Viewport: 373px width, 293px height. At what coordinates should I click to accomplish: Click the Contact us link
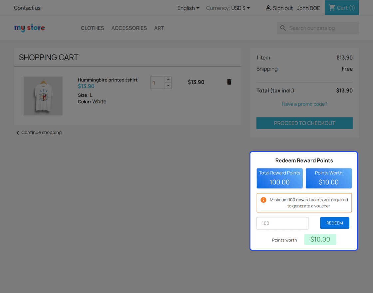[x=27, y=8]
